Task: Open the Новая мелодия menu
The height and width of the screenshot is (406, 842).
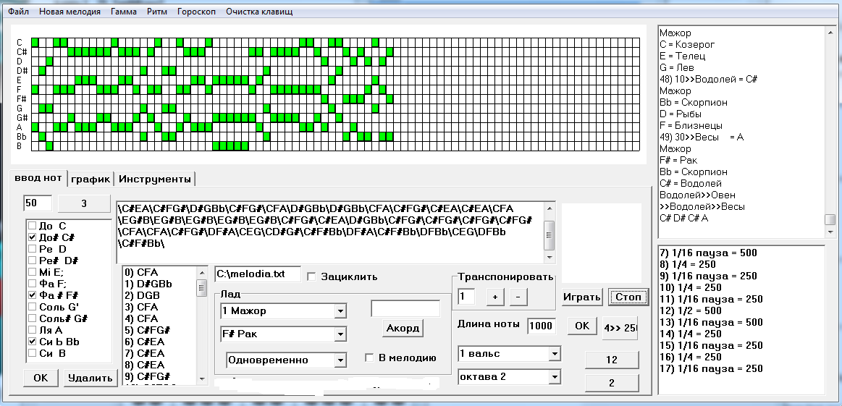Action: point(70,12)
